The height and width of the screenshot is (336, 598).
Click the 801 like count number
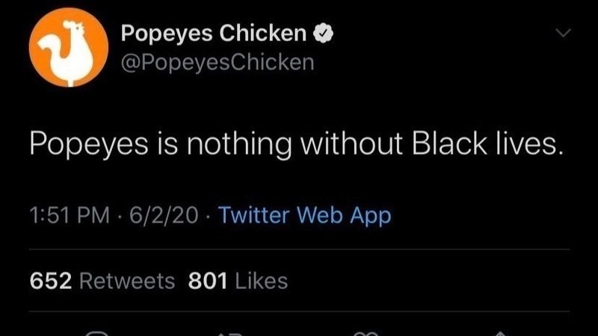point(208,281)
